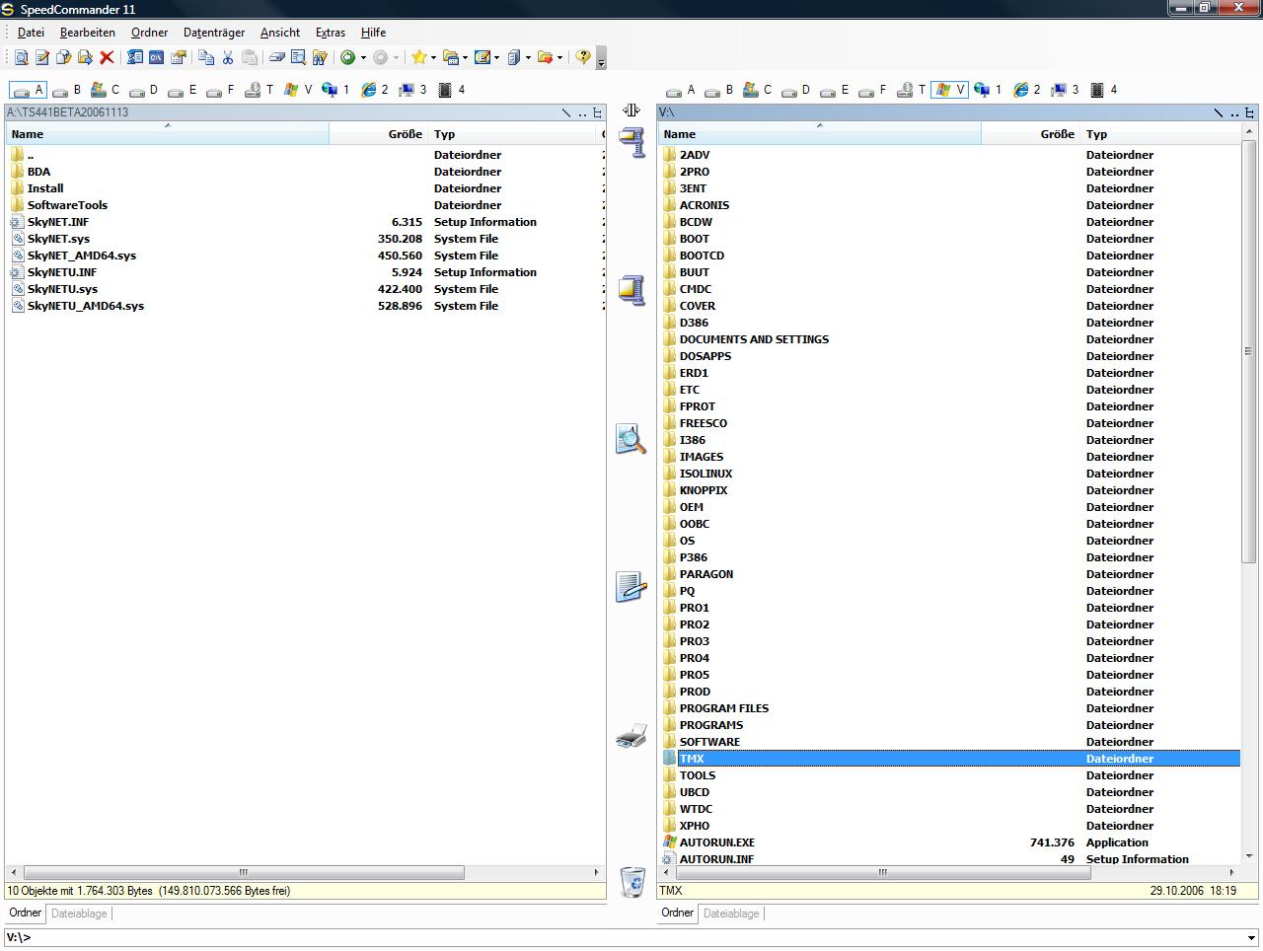Click the yellow help question mark icon
The height and width of the screenshot is (951, 1263).
[583, 58]
